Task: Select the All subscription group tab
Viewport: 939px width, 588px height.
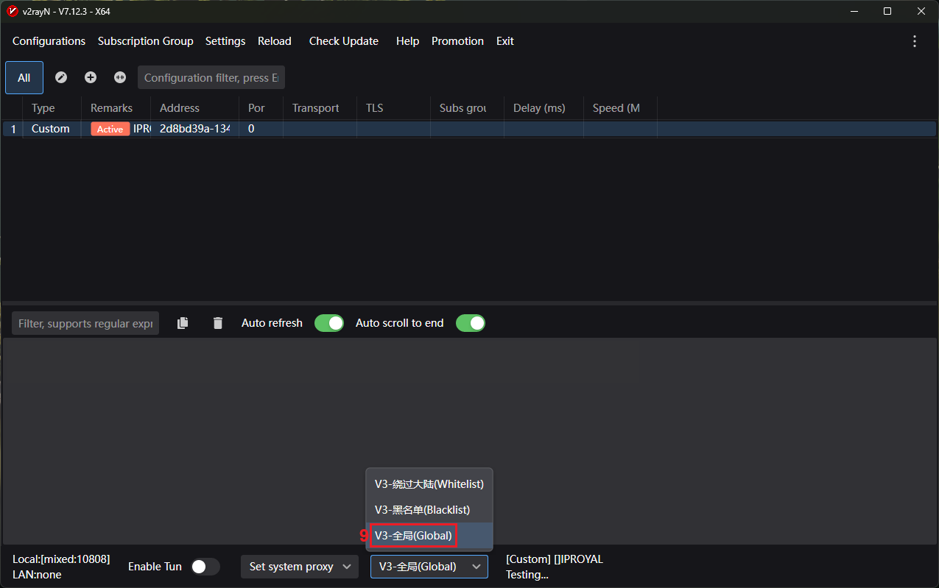Action: tap(24, 77)
